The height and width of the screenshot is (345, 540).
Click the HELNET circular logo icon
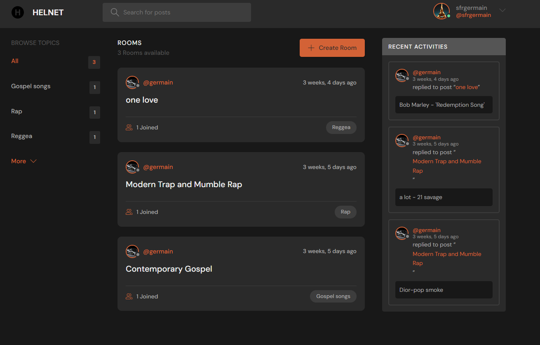18,12
